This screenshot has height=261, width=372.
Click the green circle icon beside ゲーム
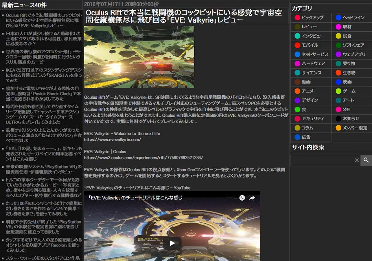pos(339,91)
